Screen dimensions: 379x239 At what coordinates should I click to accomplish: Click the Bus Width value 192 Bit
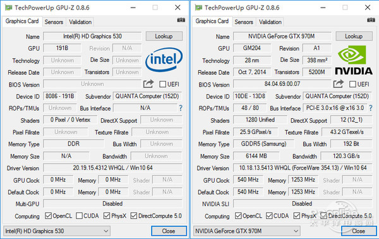point(351,144)
